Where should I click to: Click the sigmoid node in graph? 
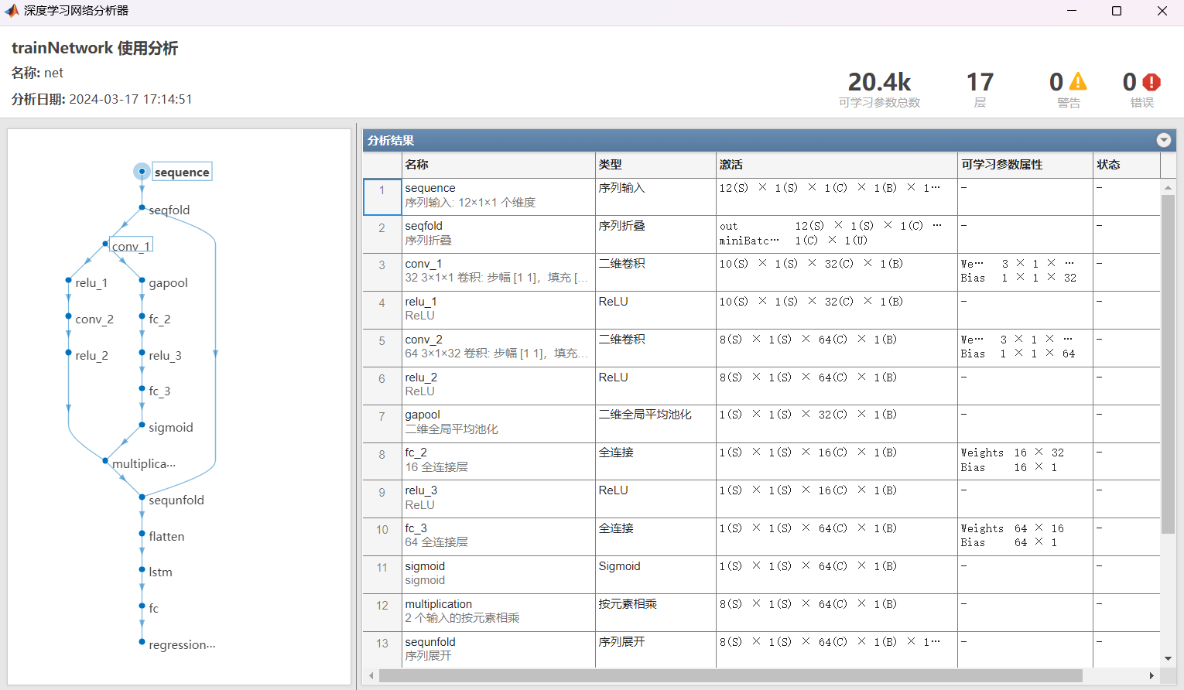pos(170,428)
